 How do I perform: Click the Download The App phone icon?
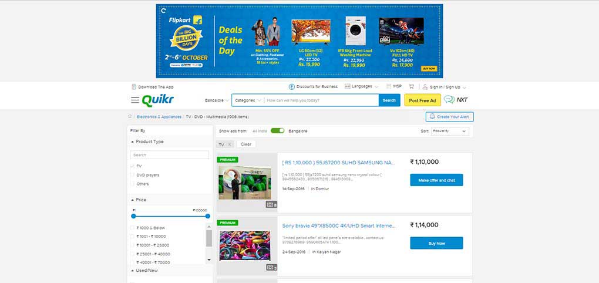(x=134, y=87)
